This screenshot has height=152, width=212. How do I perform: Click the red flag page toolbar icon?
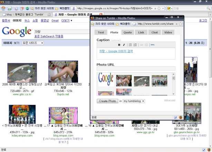22,9
